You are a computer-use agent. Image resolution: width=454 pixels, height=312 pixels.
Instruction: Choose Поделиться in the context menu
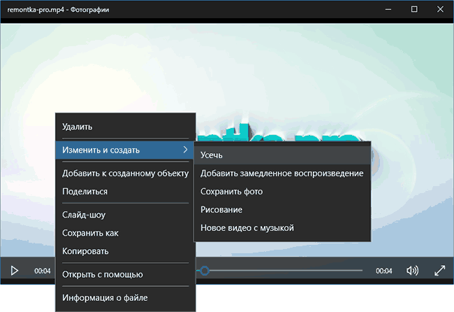pyautogui.click(x=85, y=191)
